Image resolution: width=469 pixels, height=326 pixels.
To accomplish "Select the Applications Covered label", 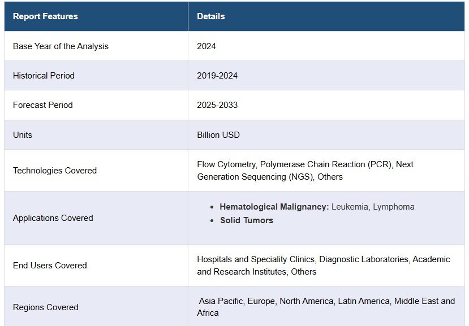I will [x=53, y=218].
